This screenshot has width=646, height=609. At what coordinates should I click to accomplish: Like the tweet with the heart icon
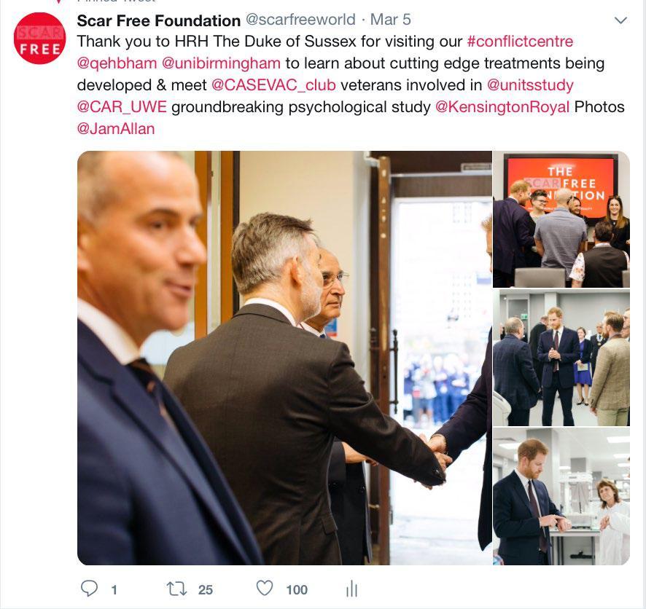tap(265, 588)
